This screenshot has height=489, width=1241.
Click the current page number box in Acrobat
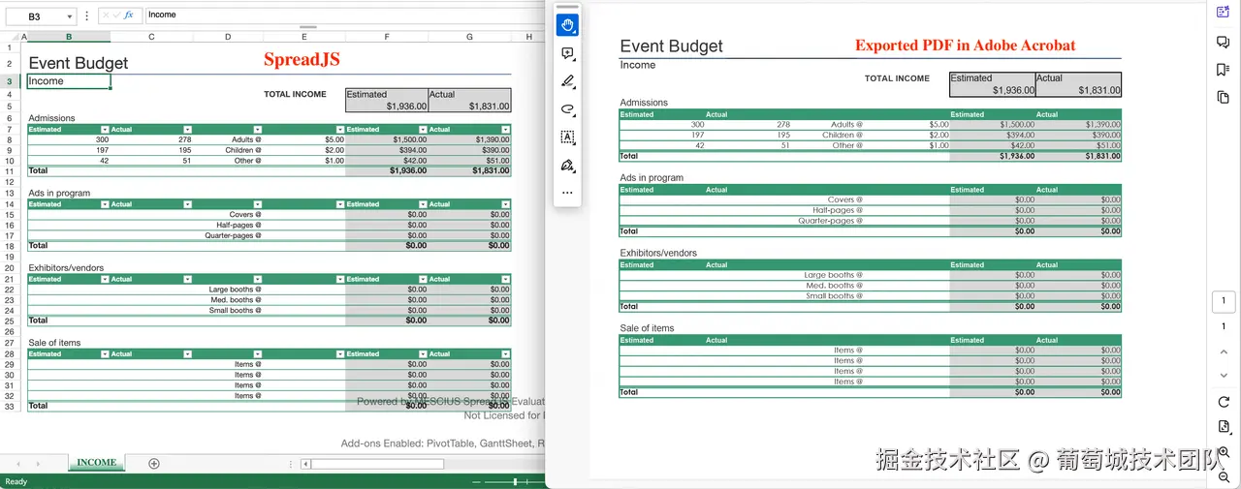click(1224, 302)
